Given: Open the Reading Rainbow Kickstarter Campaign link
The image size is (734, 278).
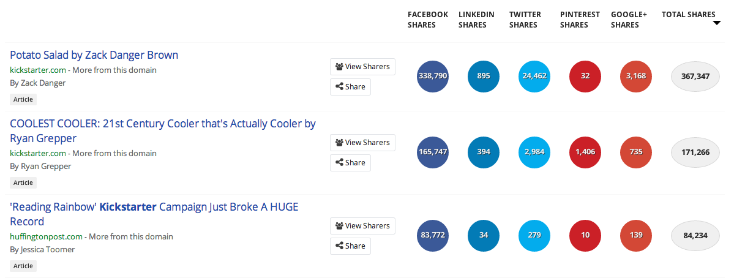Looking at the screenshot, I should tap(154, 214).
